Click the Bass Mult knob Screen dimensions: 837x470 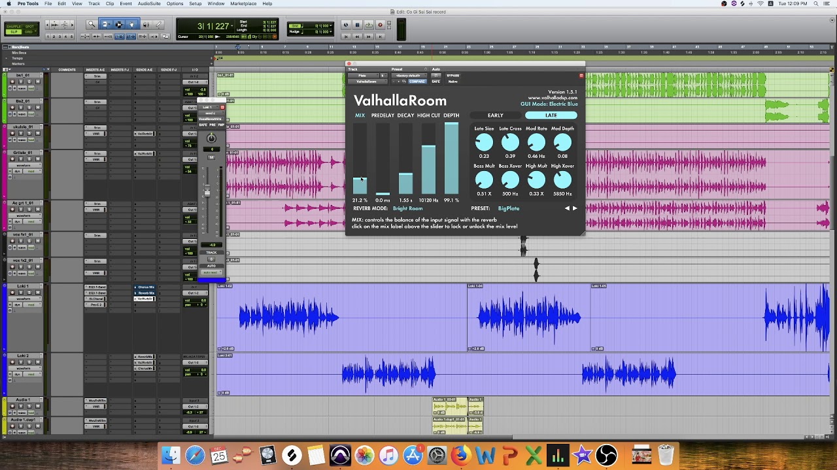[484, 180]
